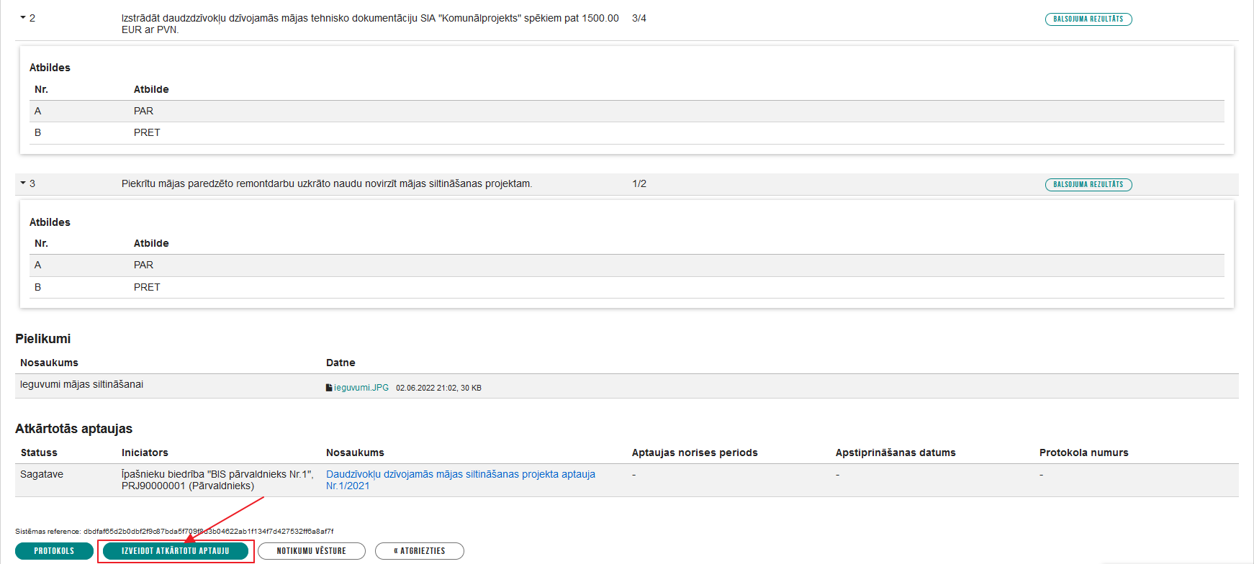Open Balsojuma rezultāts for question 2
The image size is (1254, 564).
[x=1088, y=19]
